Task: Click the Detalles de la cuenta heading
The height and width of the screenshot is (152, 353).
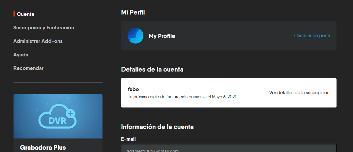Action: pos(152,69)
